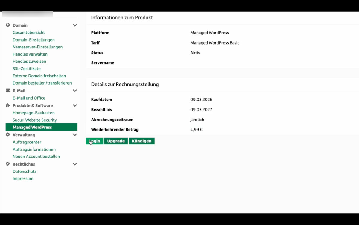
Task: Click the Bezahlt bis value 09.03.2027
Action: coord(201,110)
